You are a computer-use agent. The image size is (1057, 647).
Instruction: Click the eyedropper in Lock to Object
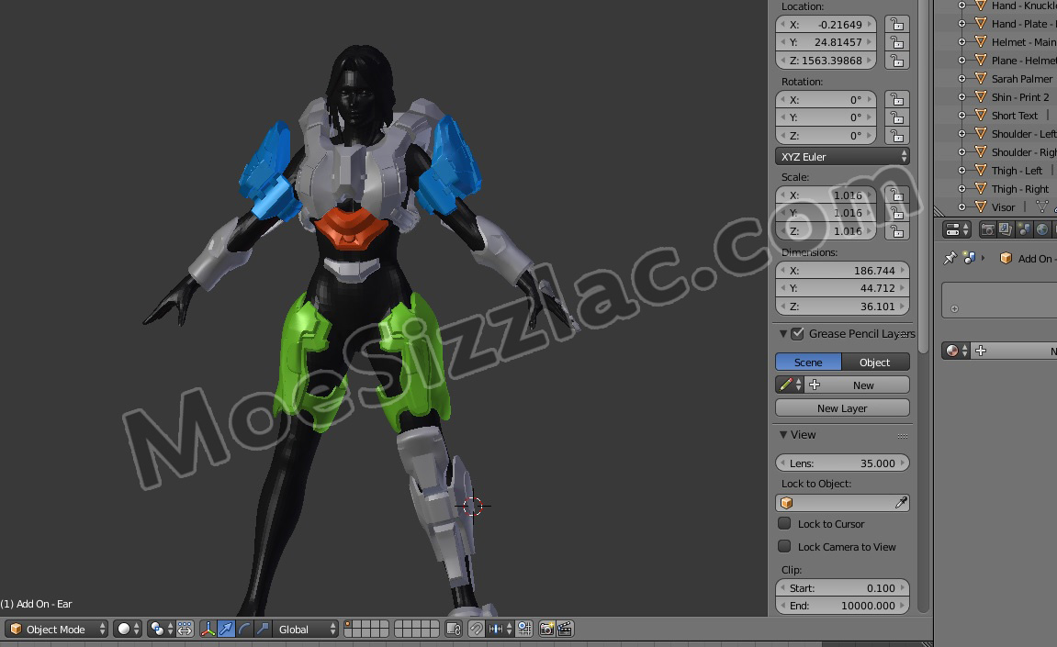[x=901, y=503]
